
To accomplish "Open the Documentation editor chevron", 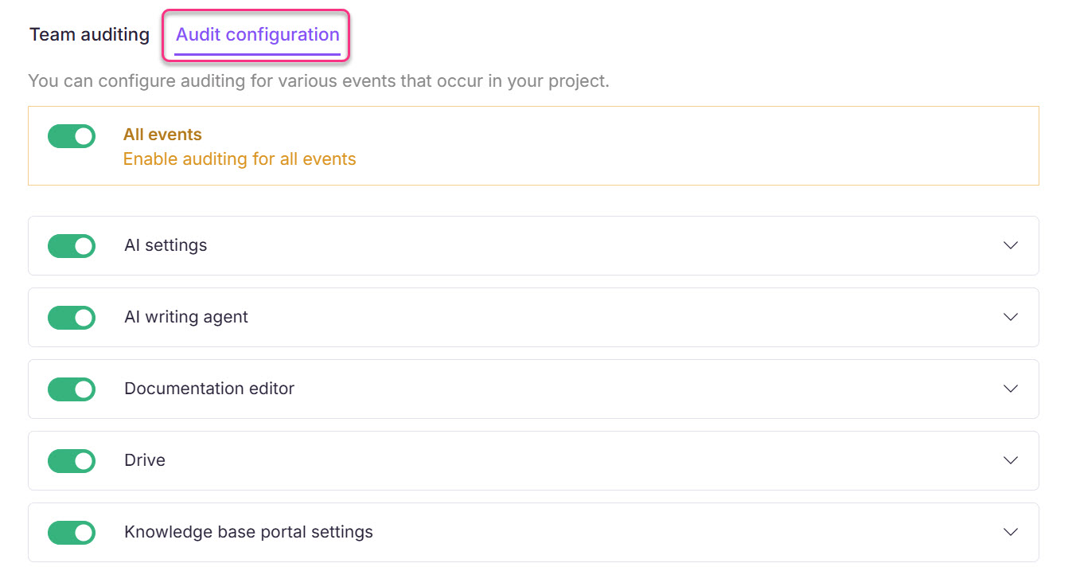I will pos(1010,389).
